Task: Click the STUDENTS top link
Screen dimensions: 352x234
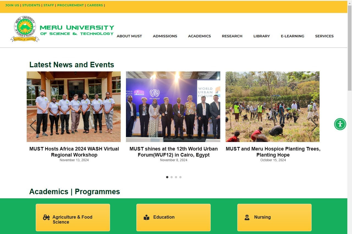Action: (31, 5)
